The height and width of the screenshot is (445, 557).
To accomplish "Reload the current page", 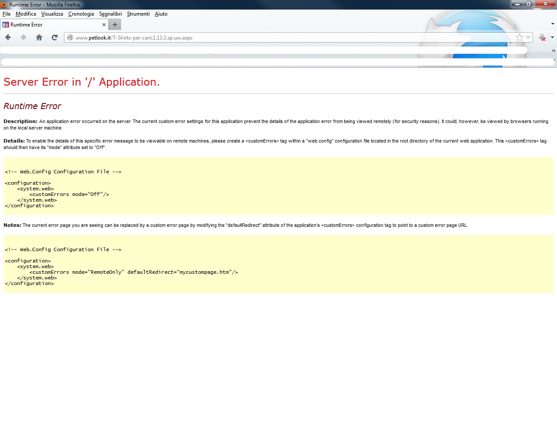I will pos(54,37).
